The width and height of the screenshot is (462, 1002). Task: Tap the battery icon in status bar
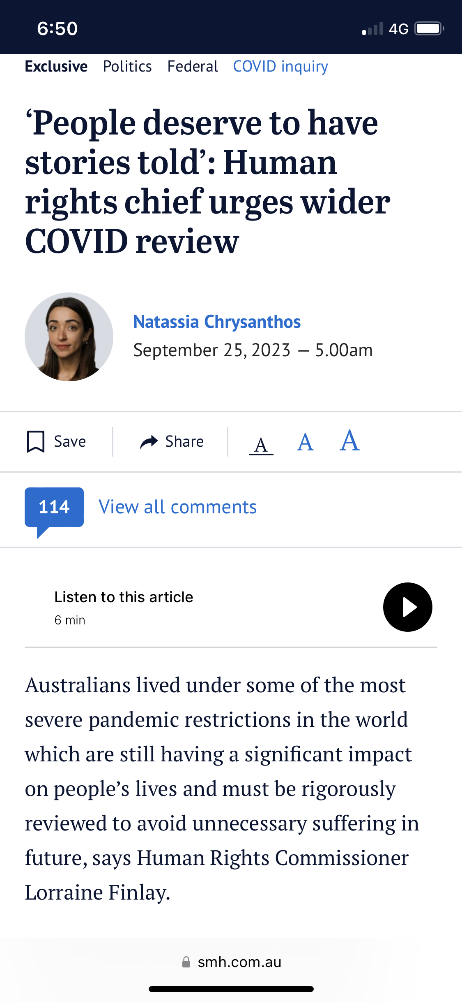pyautogui.click(x=429, y=29)
